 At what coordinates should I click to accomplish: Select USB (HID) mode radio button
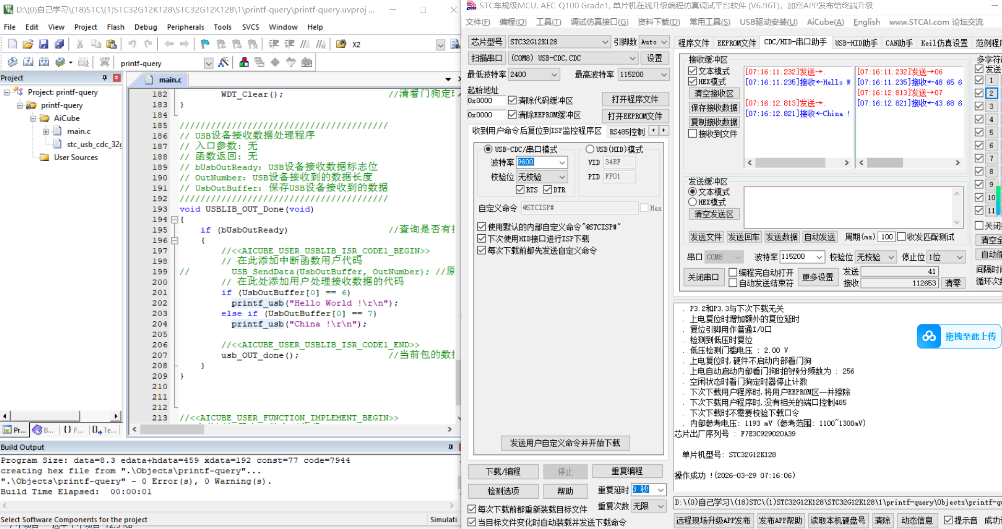(x=590, y=149)
